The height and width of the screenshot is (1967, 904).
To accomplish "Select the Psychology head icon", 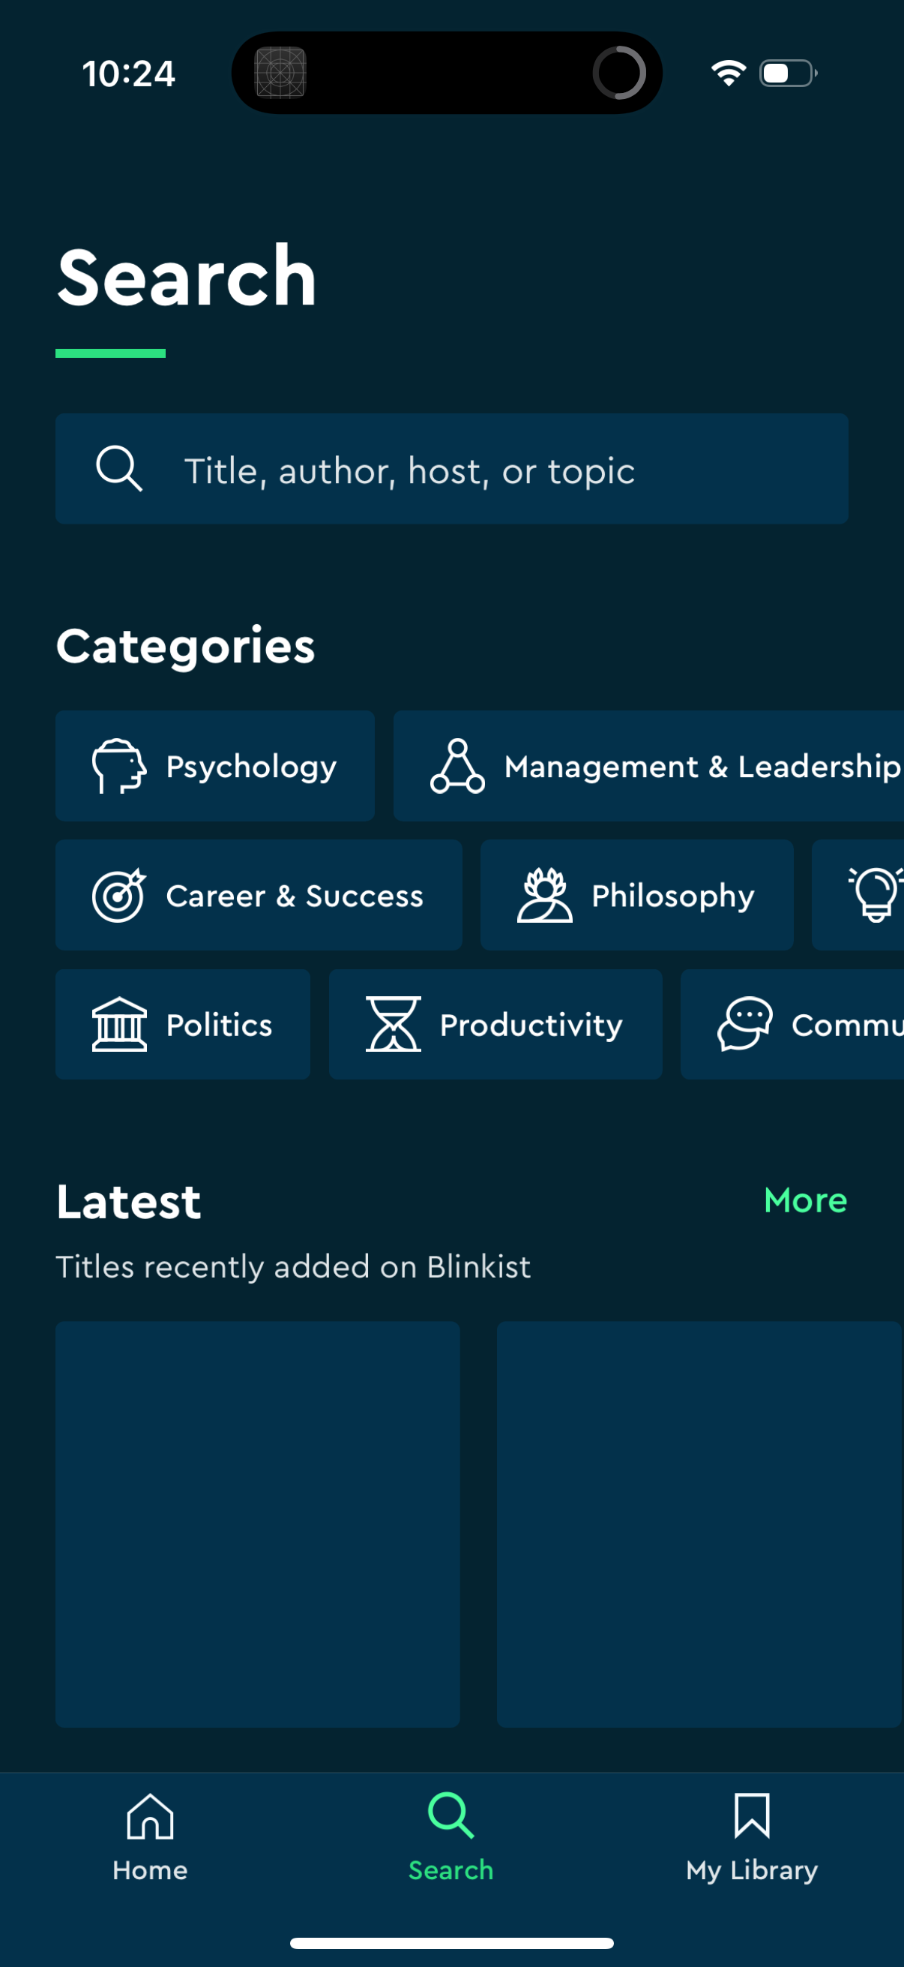I will [120, 766].
